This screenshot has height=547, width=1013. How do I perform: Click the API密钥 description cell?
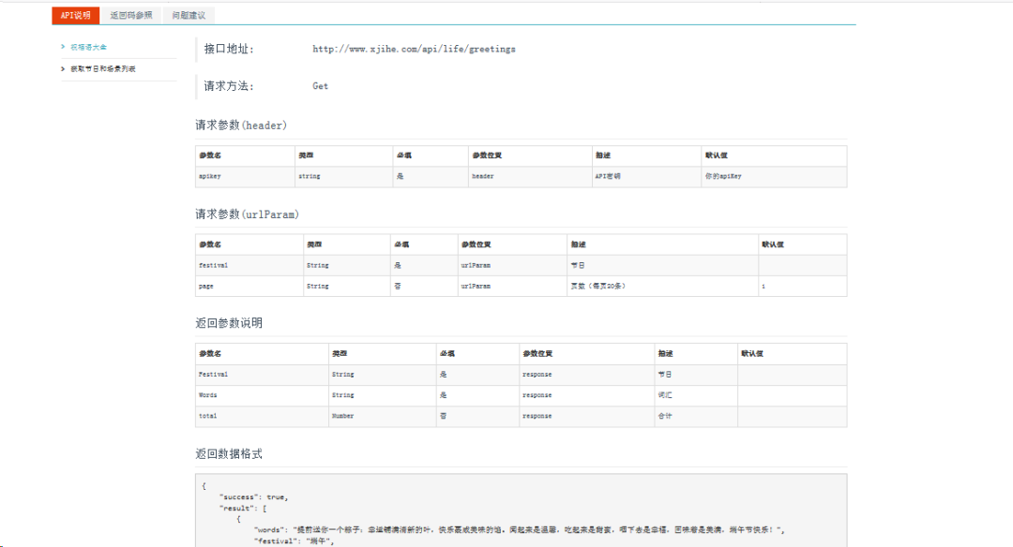pyautogui.click(x=646, y=177)
